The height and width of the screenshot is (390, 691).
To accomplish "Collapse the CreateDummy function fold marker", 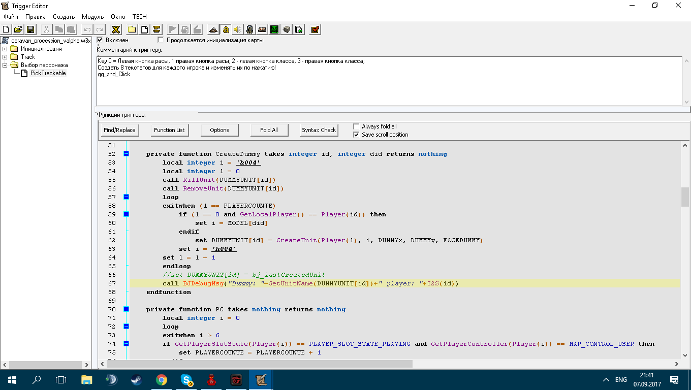I will 126,154.
